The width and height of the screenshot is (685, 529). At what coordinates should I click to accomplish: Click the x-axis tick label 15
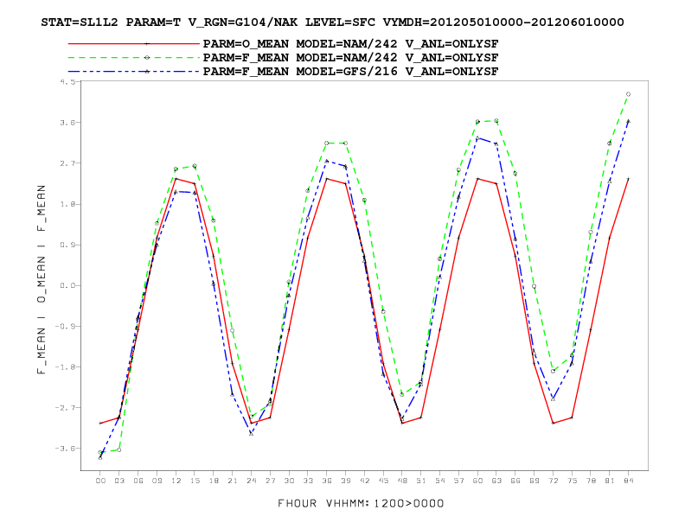(x=195, y=481)
